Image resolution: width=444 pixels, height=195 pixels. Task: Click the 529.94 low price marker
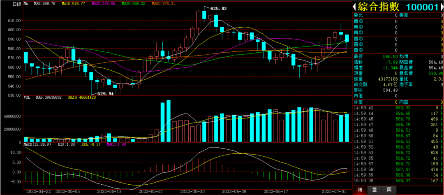pos(106,93)
